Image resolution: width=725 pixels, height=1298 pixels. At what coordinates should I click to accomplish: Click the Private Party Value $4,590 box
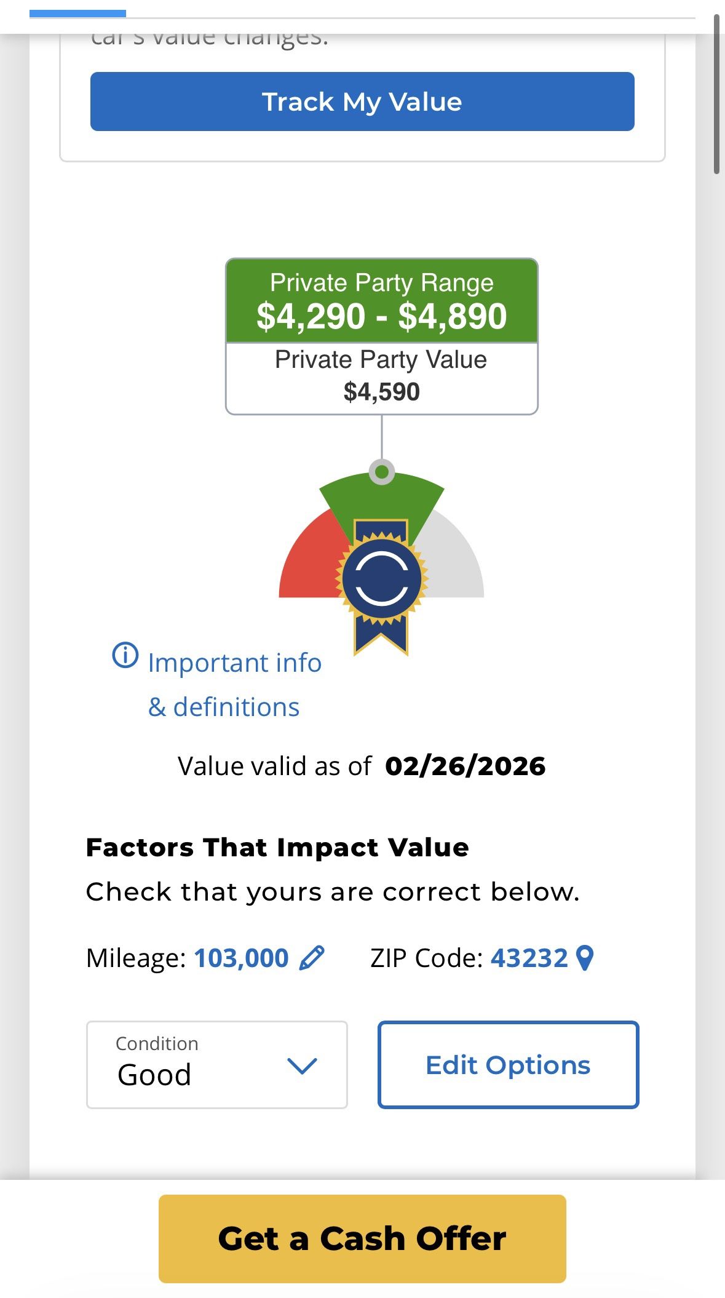(x=382, y=378)
